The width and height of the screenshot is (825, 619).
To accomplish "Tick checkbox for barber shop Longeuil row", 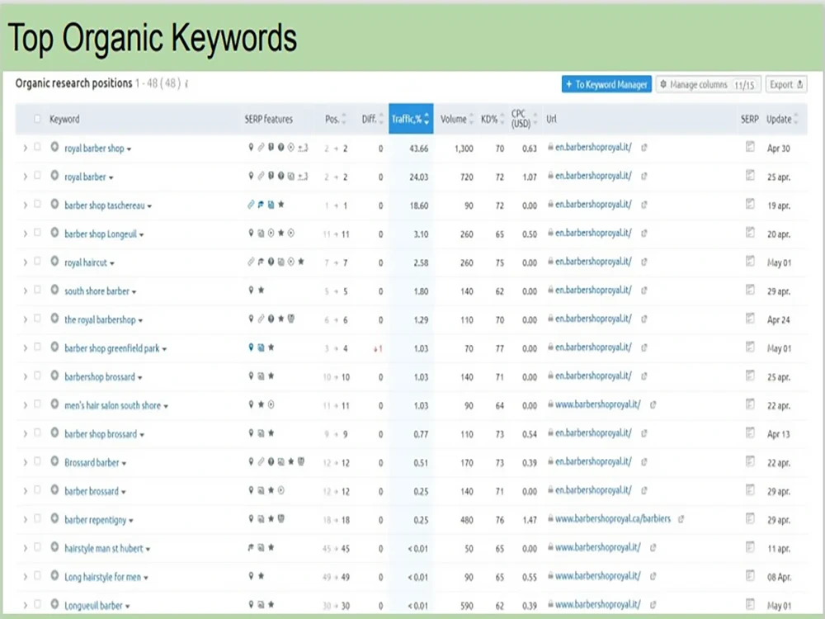I will tap(37, 232).
